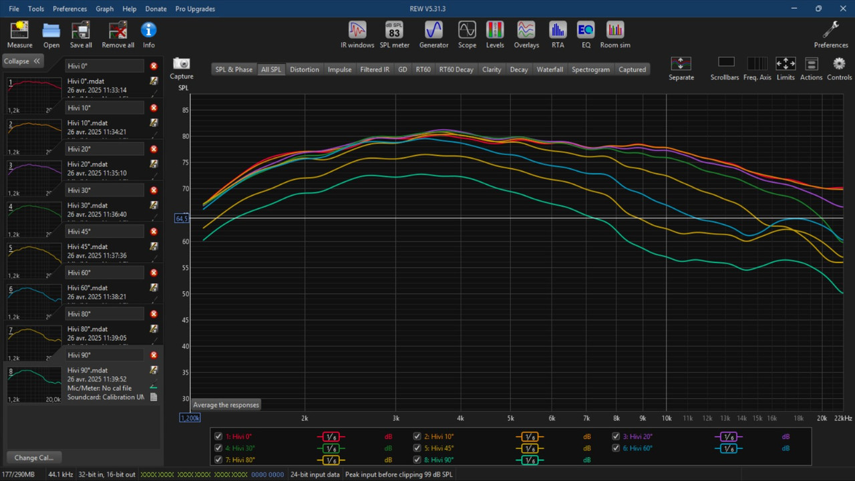Screen dimensions: 855x481
Task: Remove the Hivi 90° measurement
Action: pos(154,355)
